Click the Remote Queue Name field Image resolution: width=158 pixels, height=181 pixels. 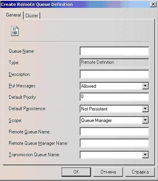(x=114, y=131)
